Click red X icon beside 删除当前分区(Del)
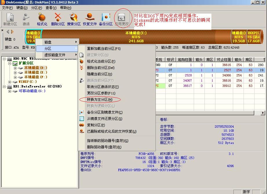The height and width of the screenshot is (194, 267). coord(82,68)
